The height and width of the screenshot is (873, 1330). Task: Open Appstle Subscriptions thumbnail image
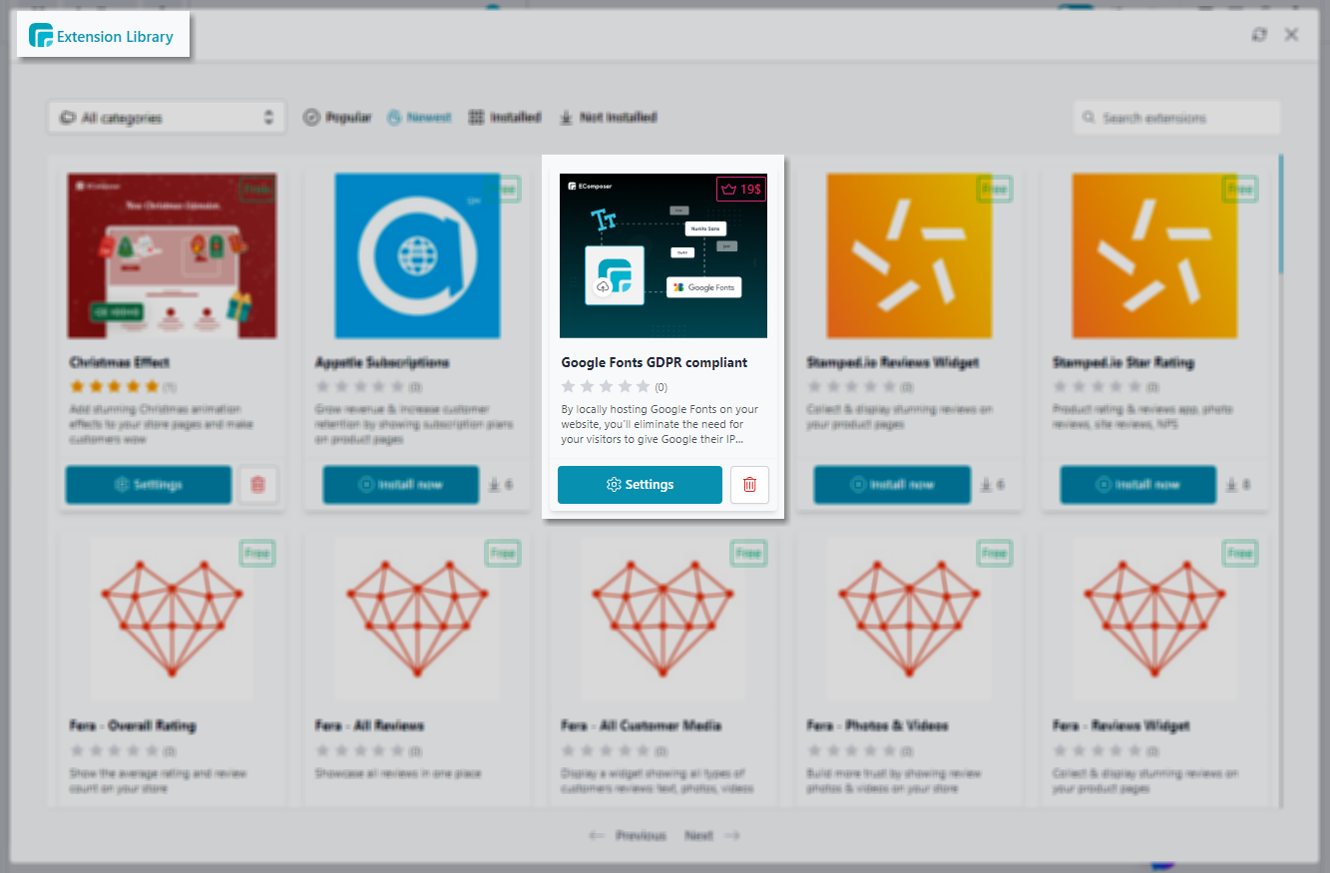417,255
